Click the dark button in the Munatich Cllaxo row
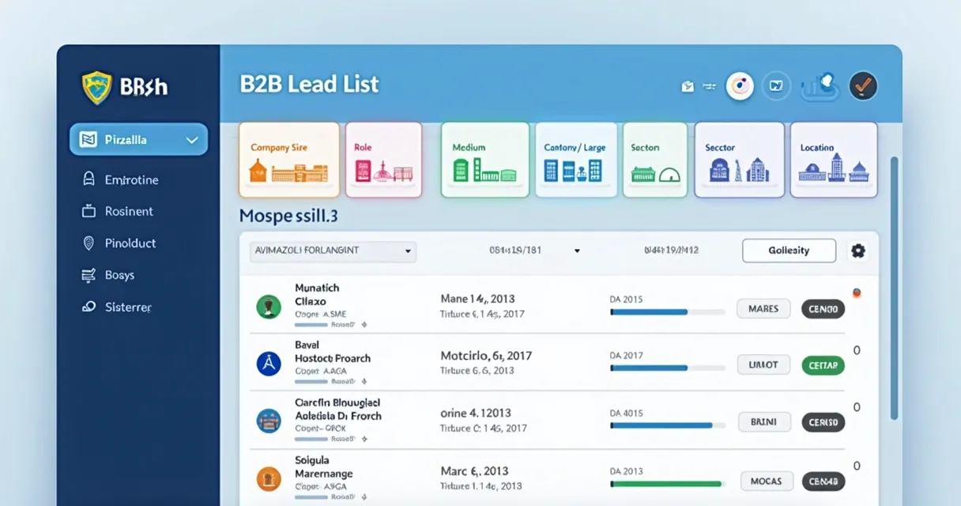Screen dimensions: 961x506 click(823, 309)
